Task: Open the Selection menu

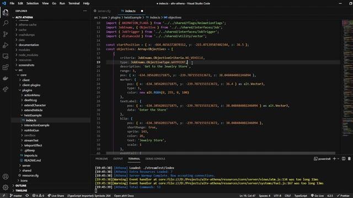Action: tap(33, 3)
